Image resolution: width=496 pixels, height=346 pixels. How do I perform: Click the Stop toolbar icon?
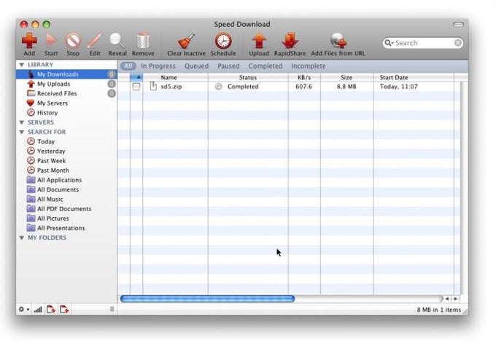coord(73,41)
